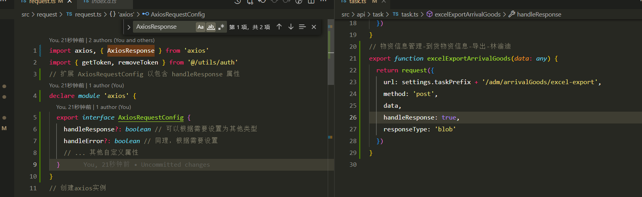The width and height of the screenshot is (642, 197).
Task: Click settings.taskPrefix on line 23
Action: 436,82
